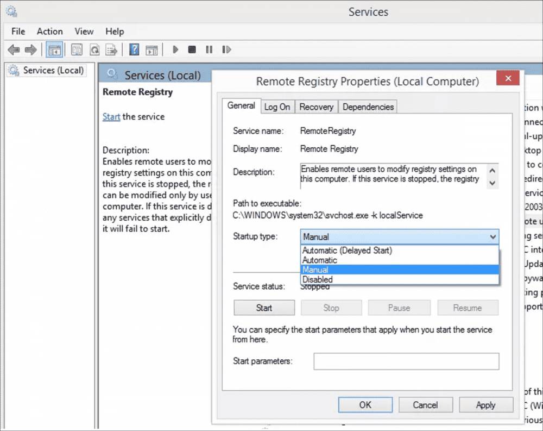Confirm the dialog with OK
The width and height of the screenshot is (543, 431).
pos(365,405)
